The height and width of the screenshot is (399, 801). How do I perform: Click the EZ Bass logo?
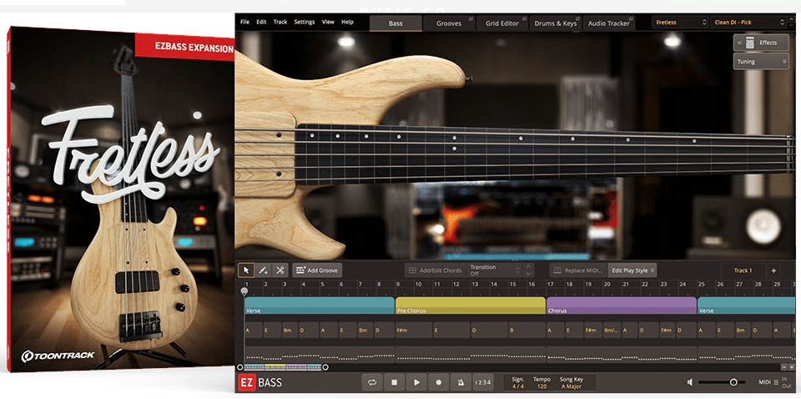(x=260, y=382)
